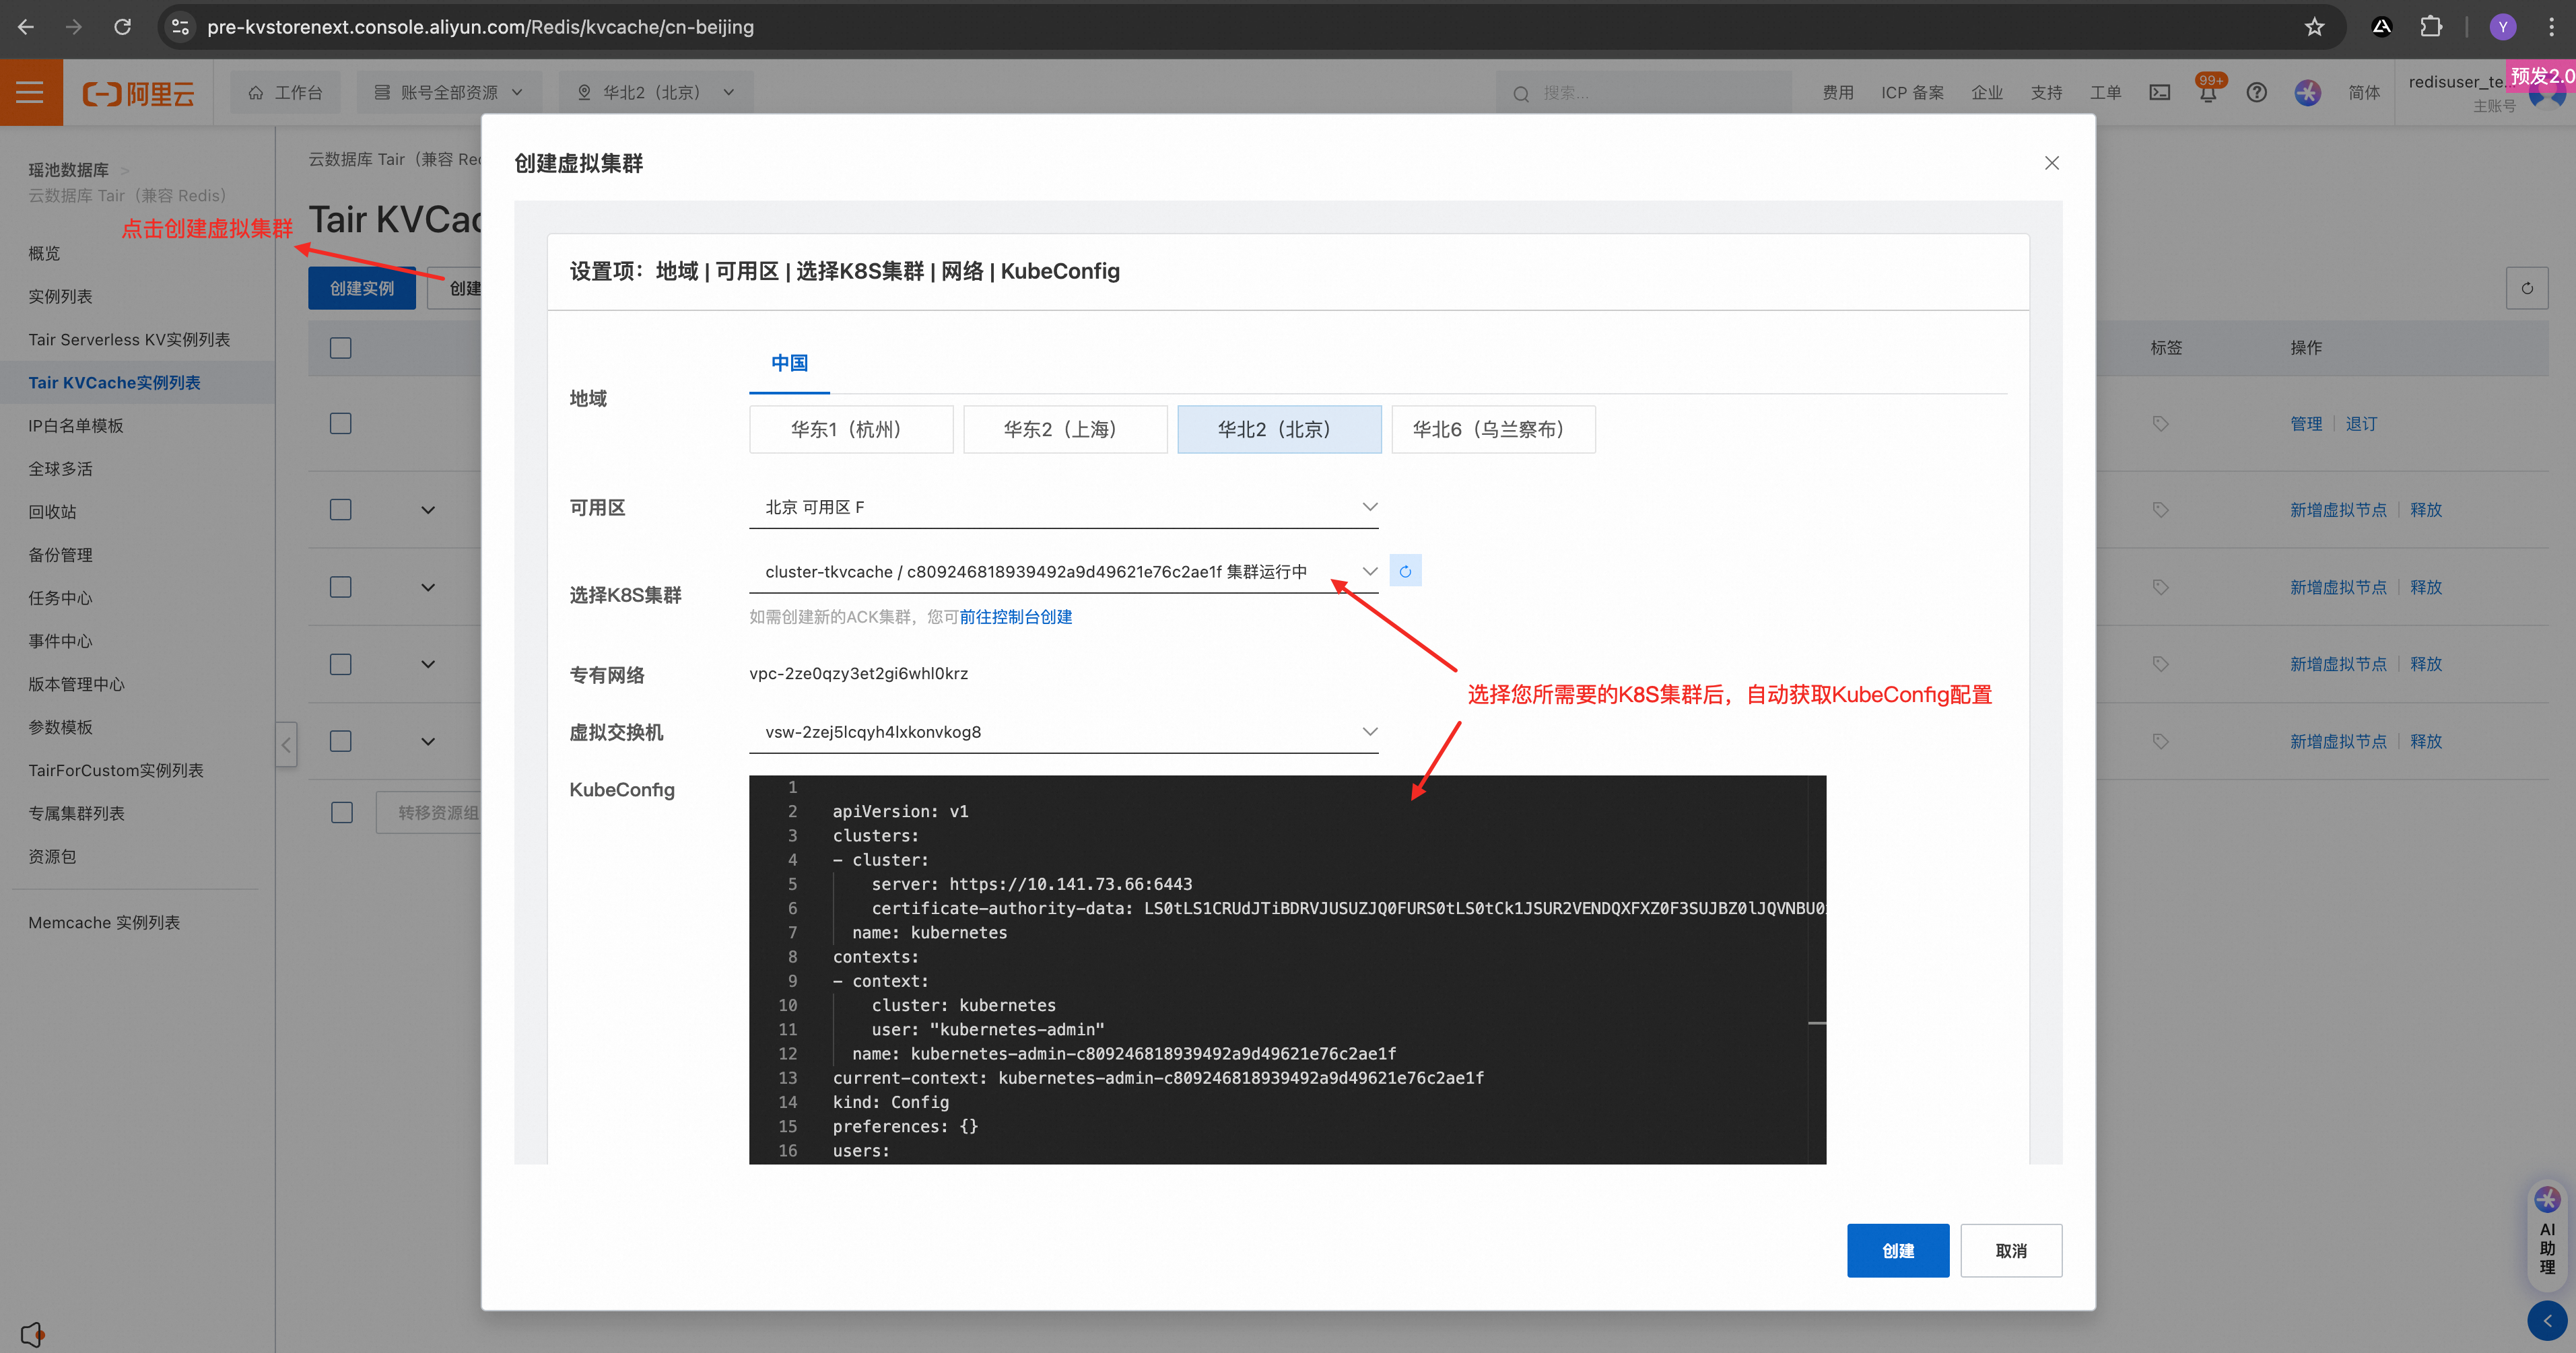Bookmark this page with star icon

click(x=2314, y=27)
